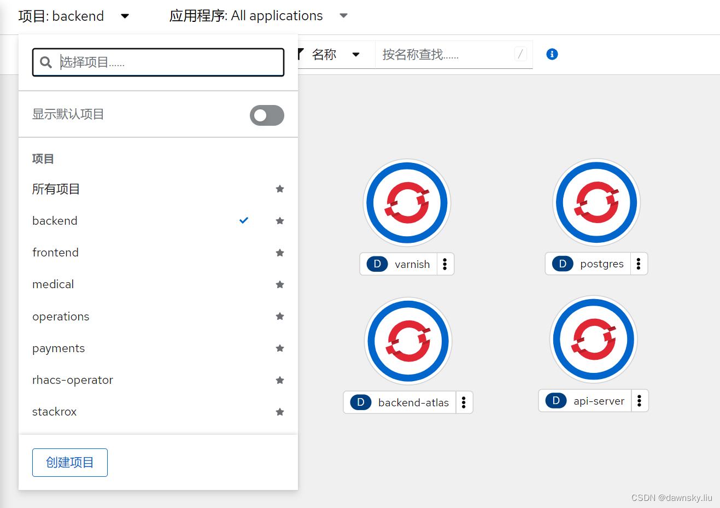Star the operations project
Image resolution: width=720 pixels, height=508 pixels.
[x=280, y=316]
